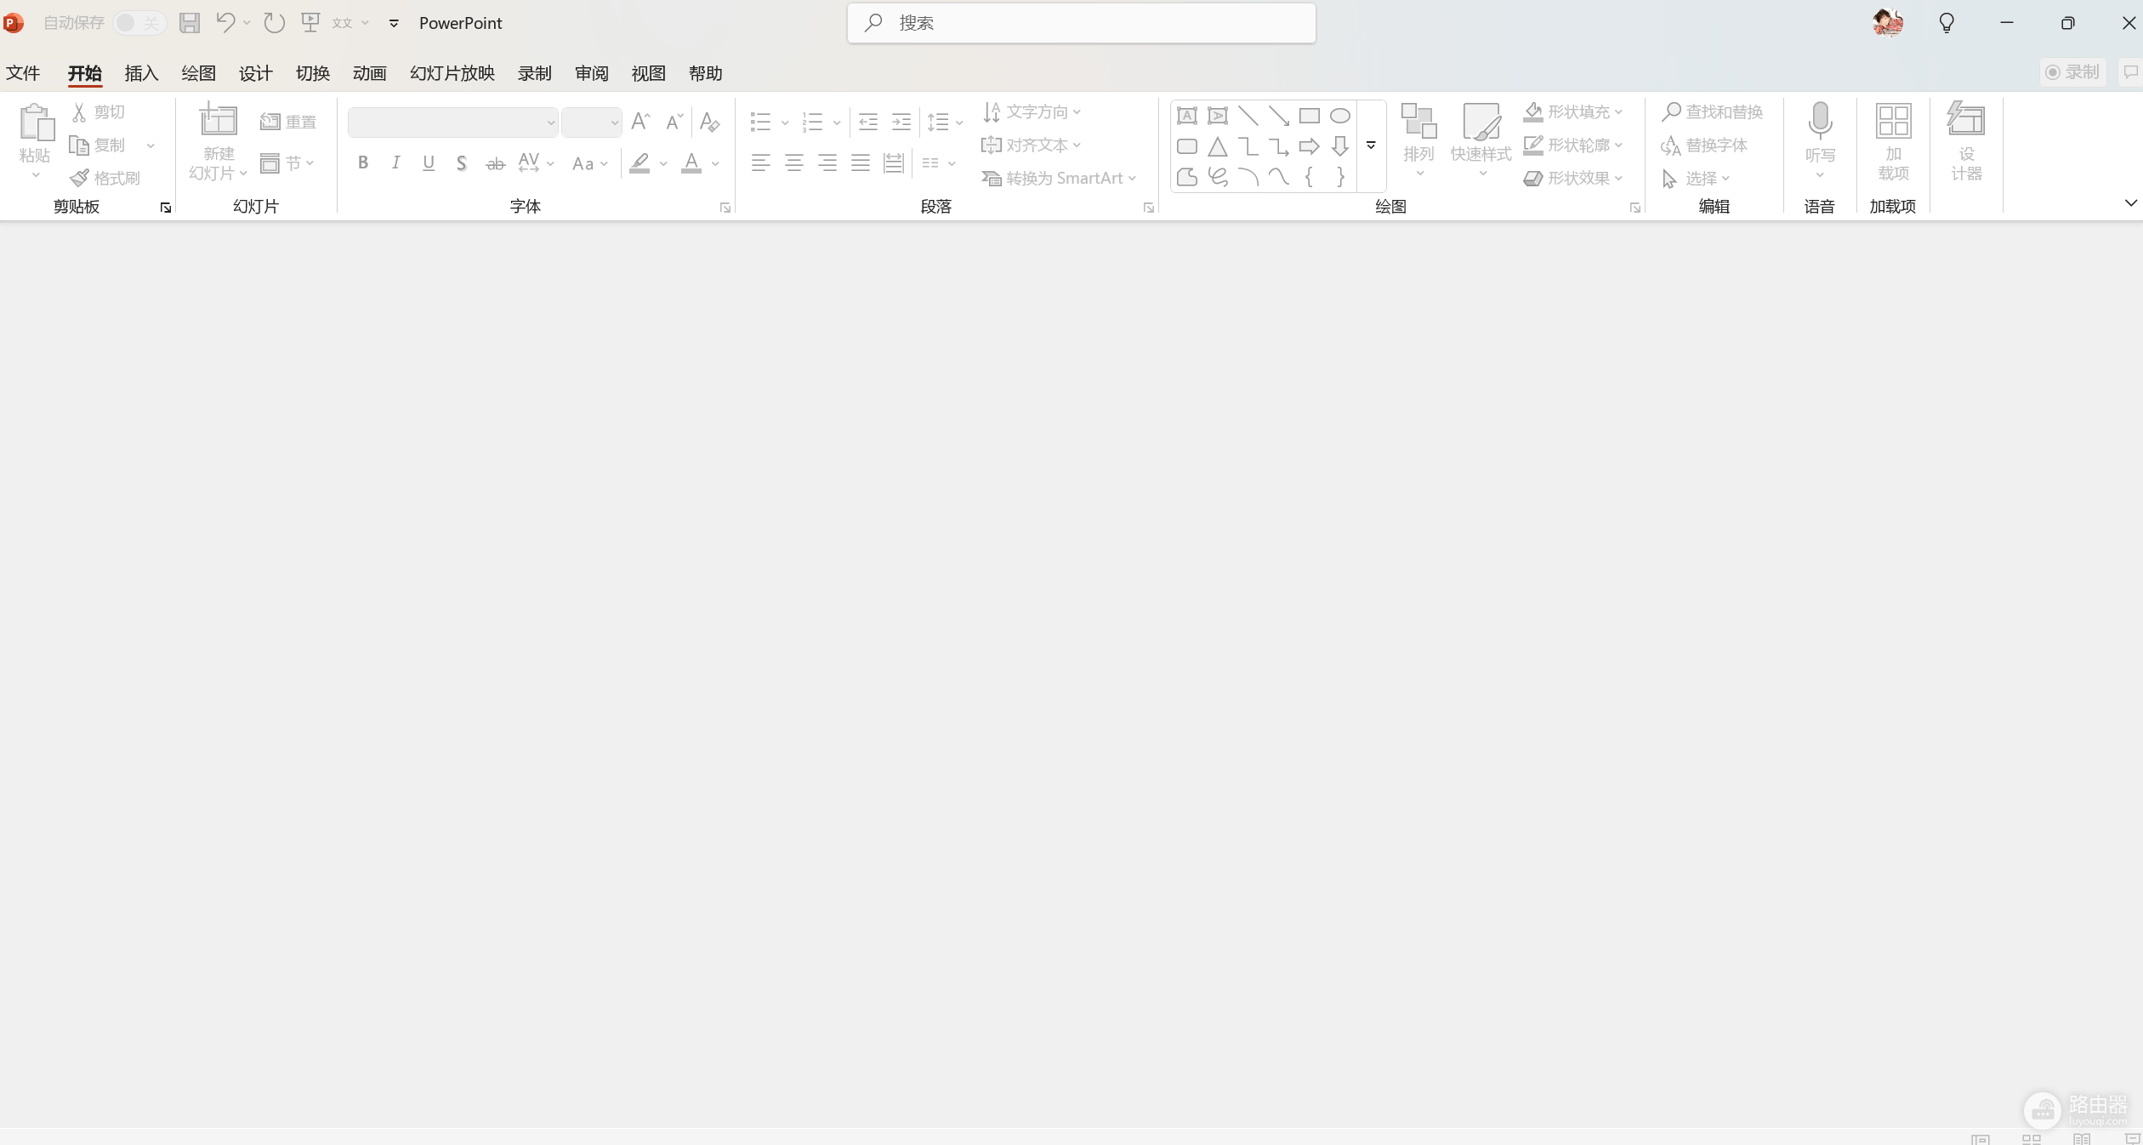Screen dimensions: 2143x1145
Task: Toggle Bold formatting button
Action: click(x=363, y=162)
